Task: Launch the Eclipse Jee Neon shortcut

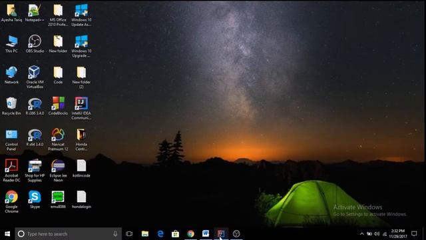Action: tap(58, 171)
